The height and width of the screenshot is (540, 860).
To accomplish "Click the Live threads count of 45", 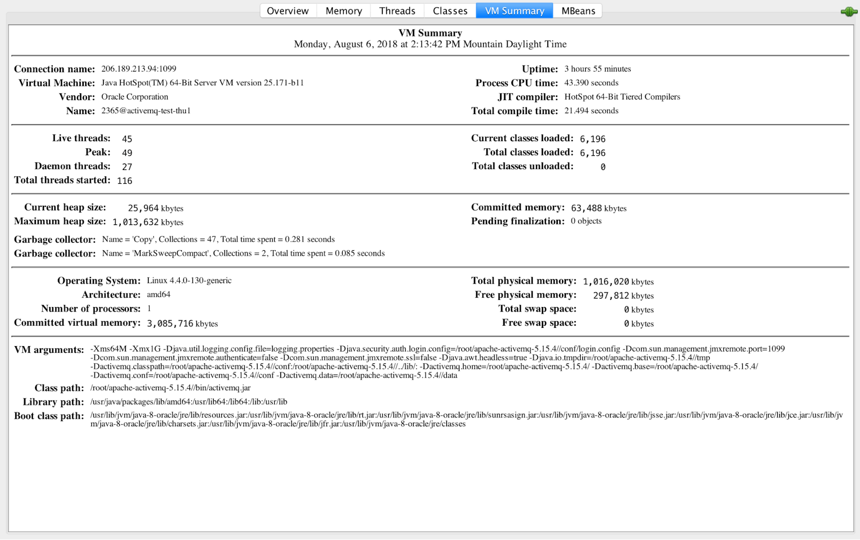I will [x=127, y=138].
